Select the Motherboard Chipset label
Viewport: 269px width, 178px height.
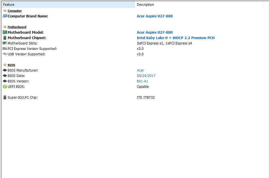pyautogui.click(x=27, y=38)
